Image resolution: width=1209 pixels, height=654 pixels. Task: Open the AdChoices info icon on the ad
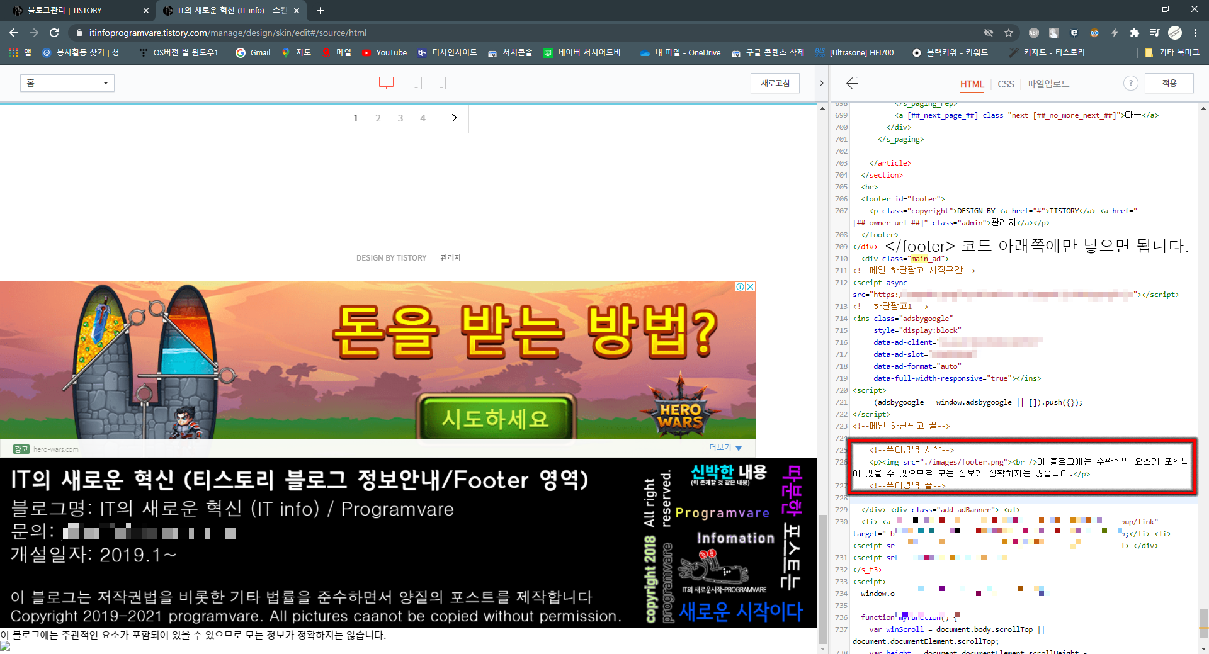(741, 287)
